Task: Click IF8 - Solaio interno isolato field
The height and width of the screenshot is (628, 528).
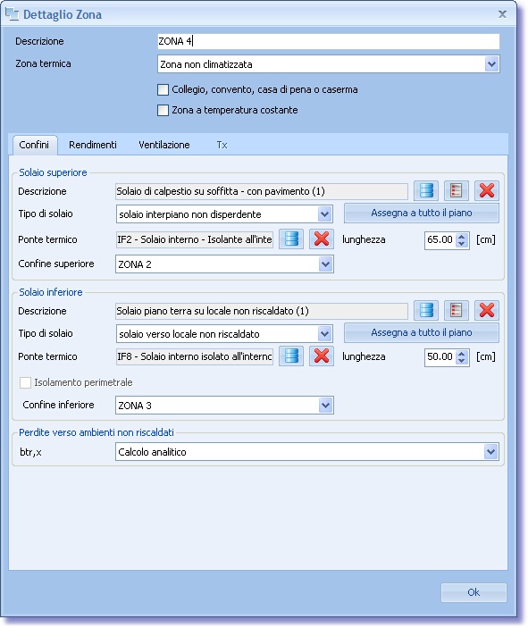Action: [194, 356]
